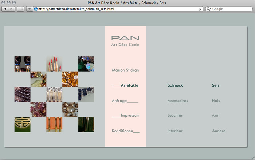
Task: Open the Leuchten category
Action: (x=175, y=116)
